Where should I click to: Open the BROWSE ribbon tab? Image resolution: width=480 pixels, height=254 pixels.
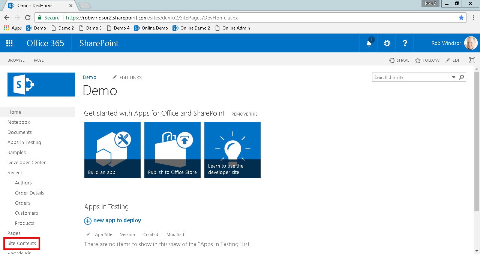click(16, 60)
